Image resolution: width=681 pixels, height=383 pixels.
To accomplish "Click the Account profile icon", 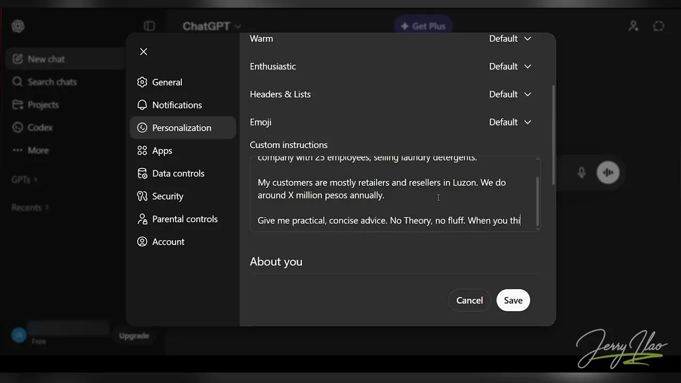I will 142,242.
